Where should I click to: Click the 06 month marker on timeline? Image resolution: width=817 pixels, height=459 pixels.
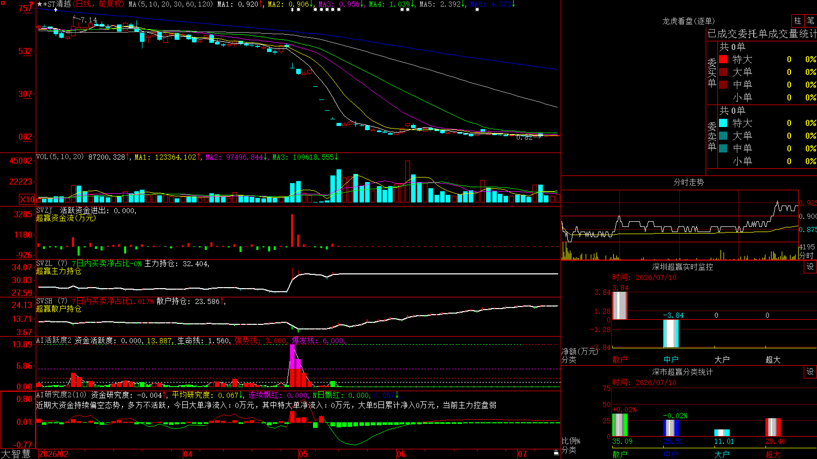[401, 454]
